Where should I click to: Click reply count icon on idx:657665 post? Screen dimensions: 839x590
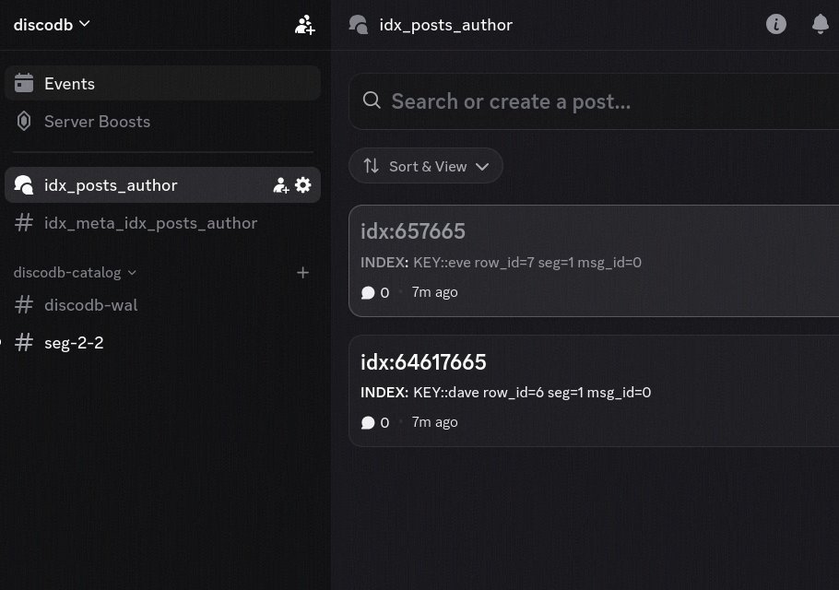368,292
